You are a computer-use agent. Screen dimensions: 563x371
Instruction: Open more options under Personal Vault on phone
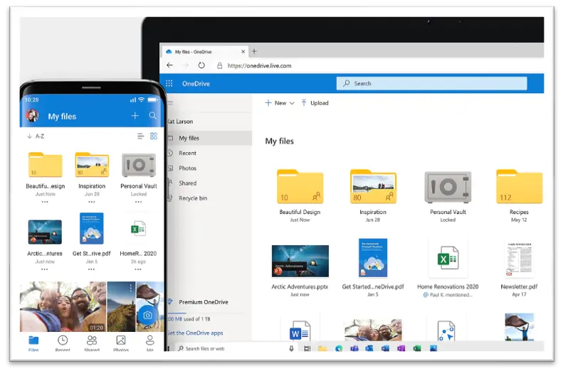pyautogui.click(x=139, y=202)
